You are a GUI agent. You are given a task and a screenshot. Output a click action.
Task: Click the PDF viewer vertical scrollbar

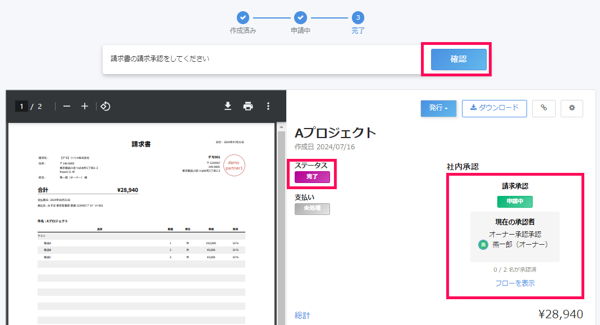tap(281, 225)
